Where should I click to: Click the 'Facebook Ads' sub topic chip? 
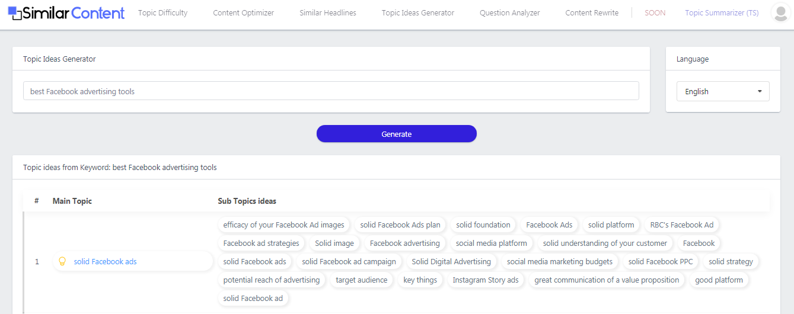tap(549, 225)
